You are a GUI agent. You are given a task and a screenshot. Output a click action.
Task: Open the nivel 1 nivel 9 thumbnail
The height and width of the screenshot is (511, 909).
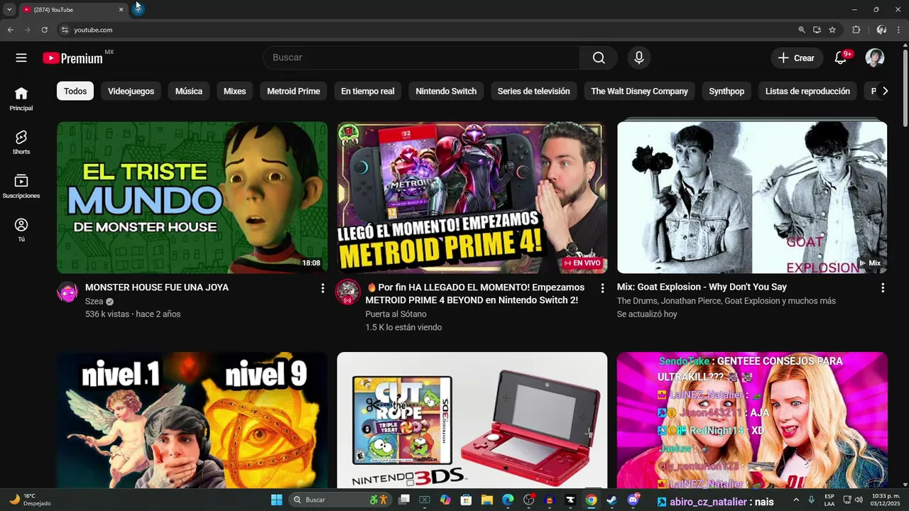point(192,420)
